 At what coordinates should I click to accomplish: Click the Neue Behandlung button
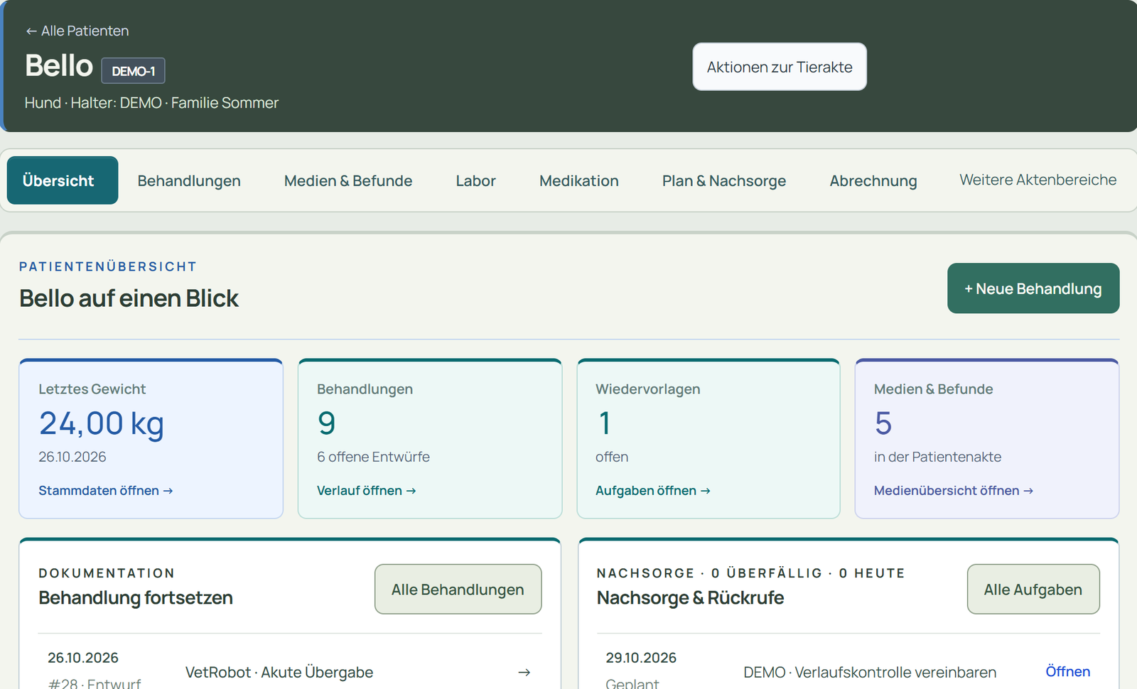(1033, 288)
